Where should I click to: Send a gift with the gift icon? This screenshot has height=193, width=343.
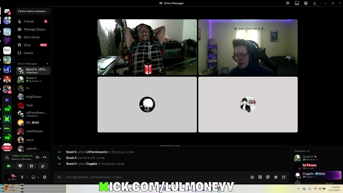click(x=252, y=177)
